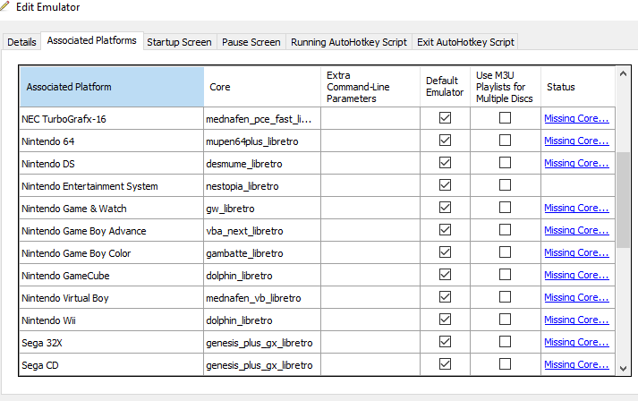The width and height of the screenshot is (638, 401).
Task: Open Missing Core link for Nintendo Wii
Action: (x=576, y=320)
